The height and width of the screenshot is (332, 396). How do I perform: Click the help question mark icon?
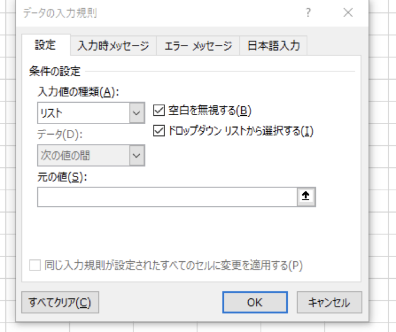(x=308, y=12)
